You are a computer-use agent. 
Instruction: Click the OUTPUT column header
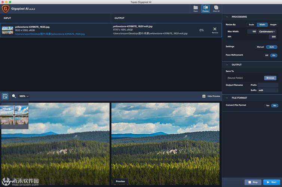point(119,18)
